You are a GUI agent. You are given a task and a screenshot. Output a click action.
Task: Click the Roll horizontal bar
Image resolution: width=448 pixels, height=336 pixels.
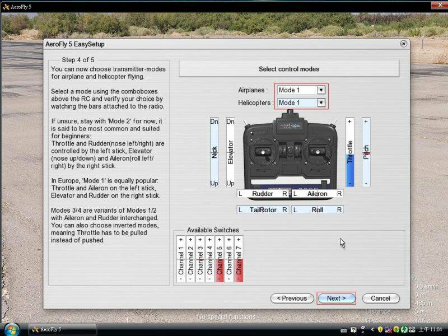(318, 210)
